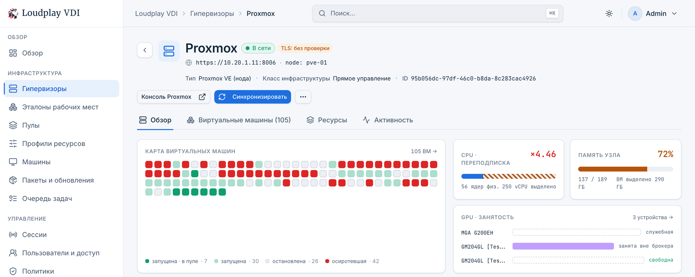This screenshot has width=695, height=277.
Task: Switch to the Ресурсы tab
Action: (327, 120)
